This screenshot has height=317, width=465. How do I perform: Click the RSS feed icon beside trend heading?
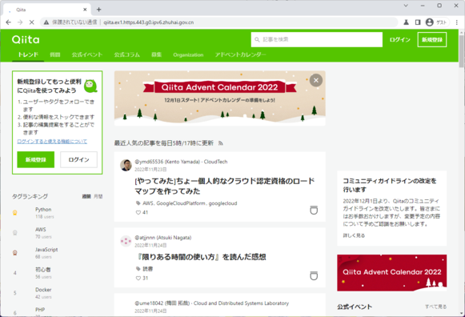pos(221,143)
